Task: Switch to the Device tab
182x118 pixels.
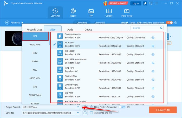Action: coord(88,30)
